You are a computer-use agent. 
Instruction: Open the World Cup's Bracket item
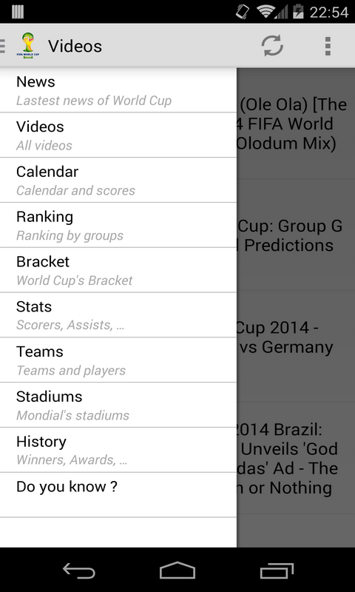point(118,270)
